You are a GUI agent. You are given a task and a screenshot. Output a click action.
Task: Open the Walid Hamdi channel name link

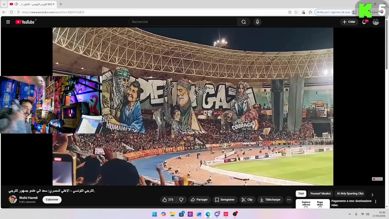tap(28, 198)
